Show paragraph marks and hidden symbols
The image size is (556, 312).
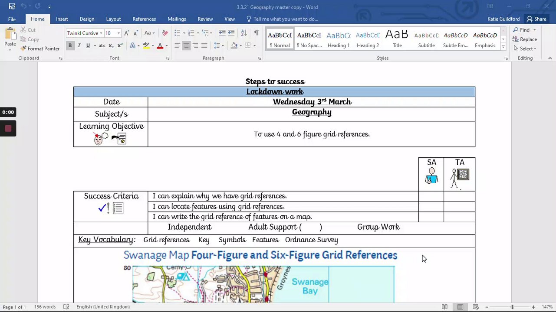click(256, 33)
